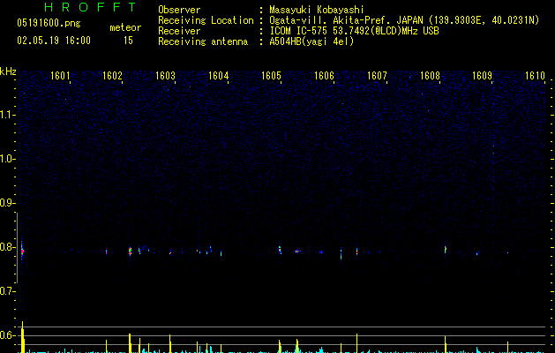555x353 pixels.
Task: Click the Ogata-vill. Akita-Pref. JAPAN location text
Action: click(404, 20)
